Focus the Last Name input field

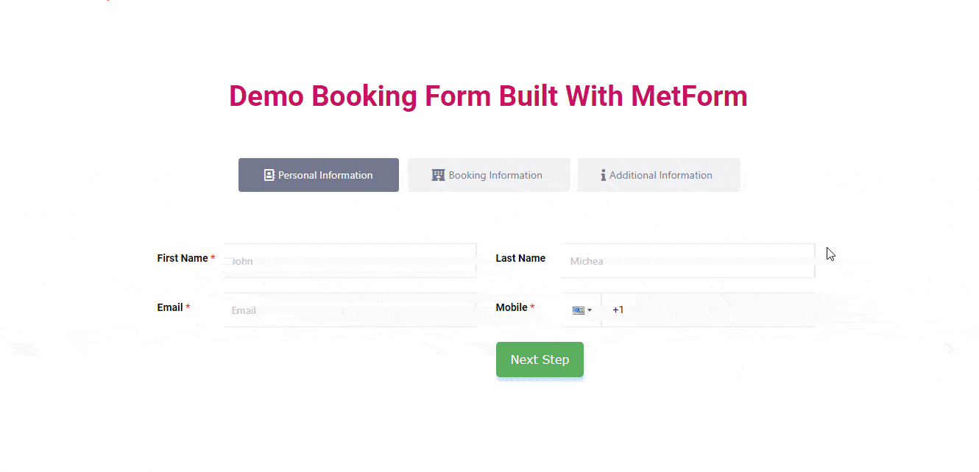(688, 261)
